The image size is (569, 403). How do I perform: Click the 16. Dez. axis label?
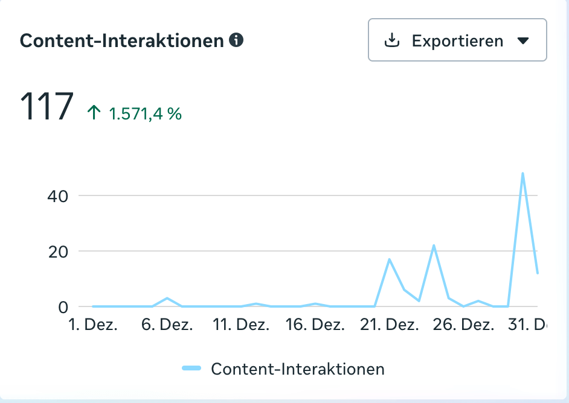315,325
